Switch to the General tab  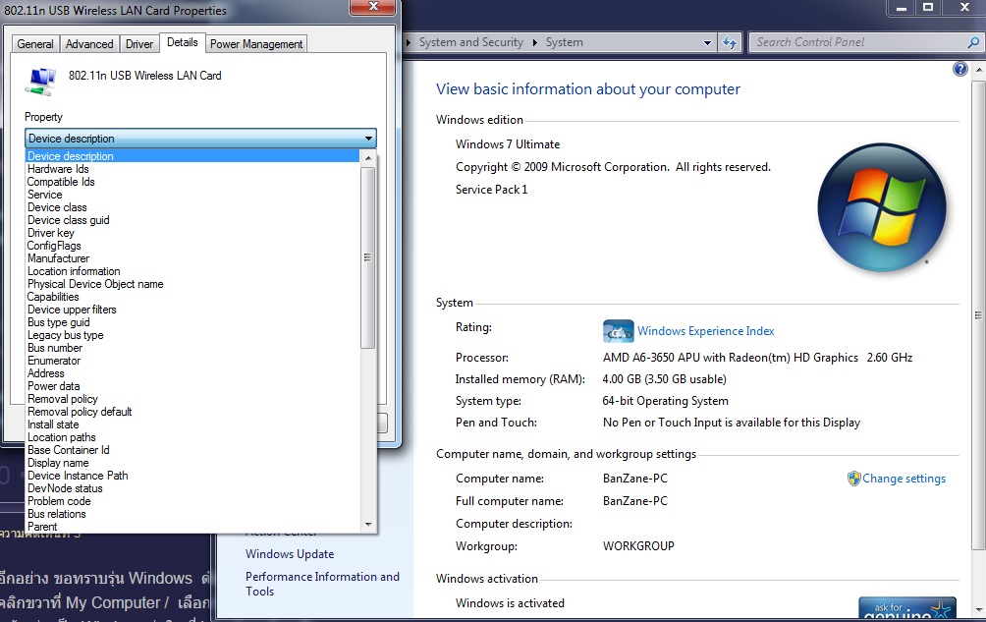tap(35, 44)
